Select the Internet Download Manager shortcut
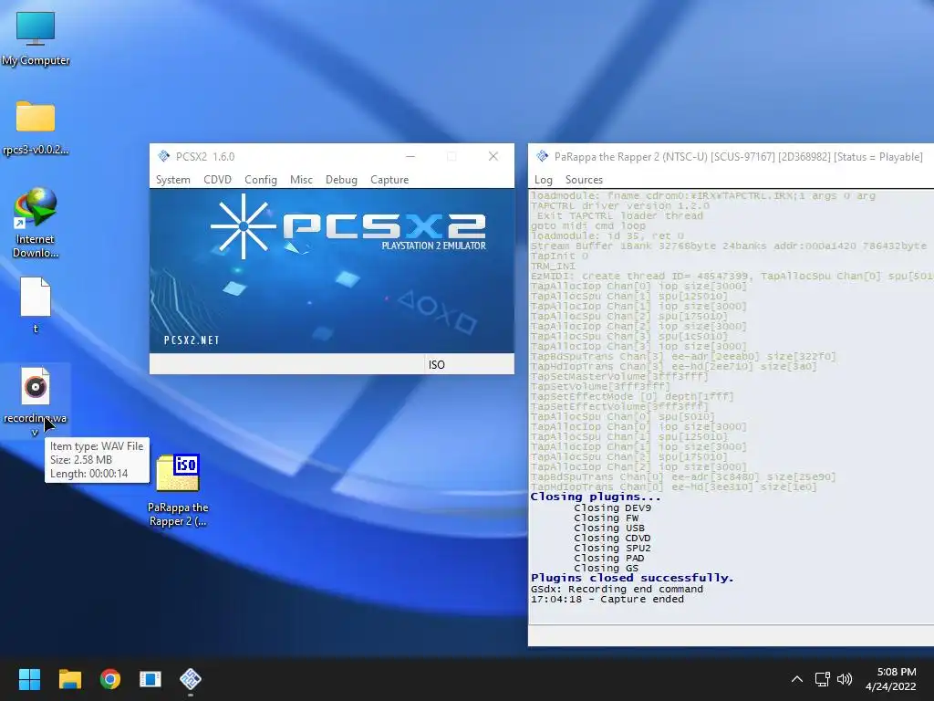Viewport: 934px width, 701px height. coord(36,223)
